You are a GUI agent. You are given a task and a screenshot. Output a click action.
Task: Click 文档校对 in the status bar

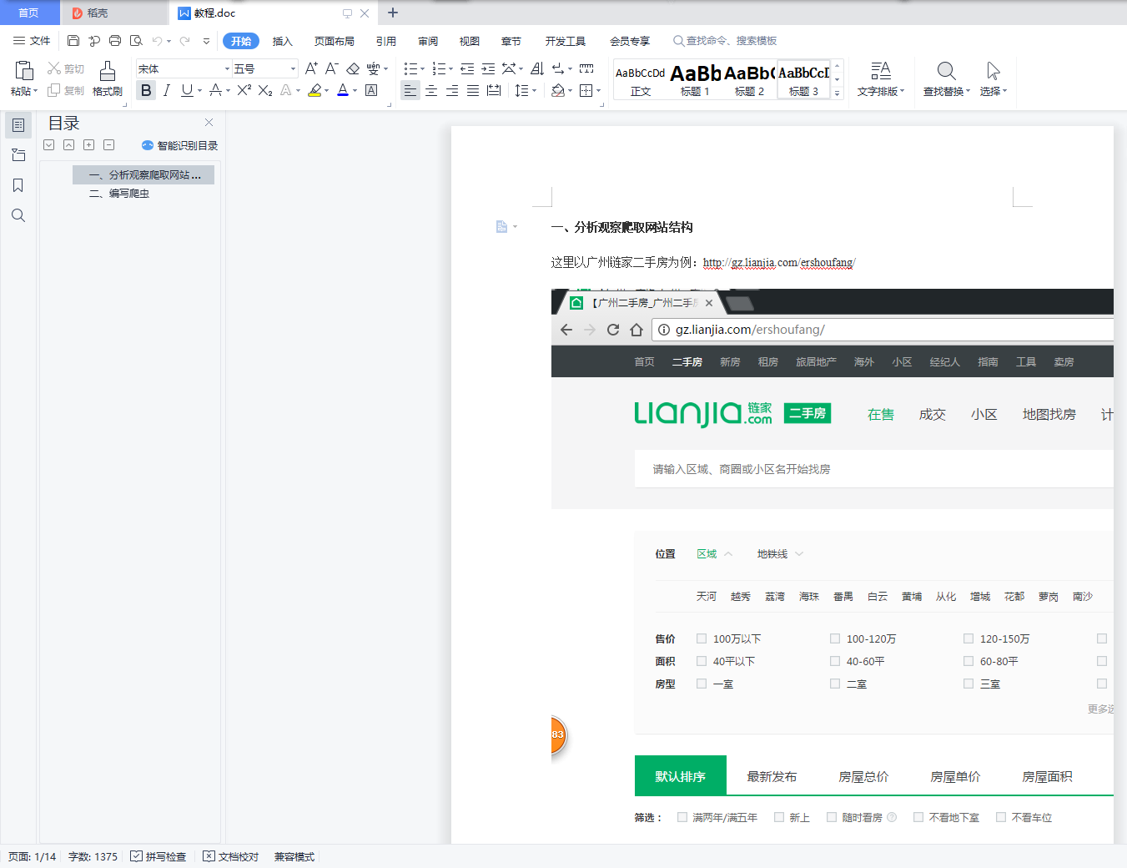[231, 856]
